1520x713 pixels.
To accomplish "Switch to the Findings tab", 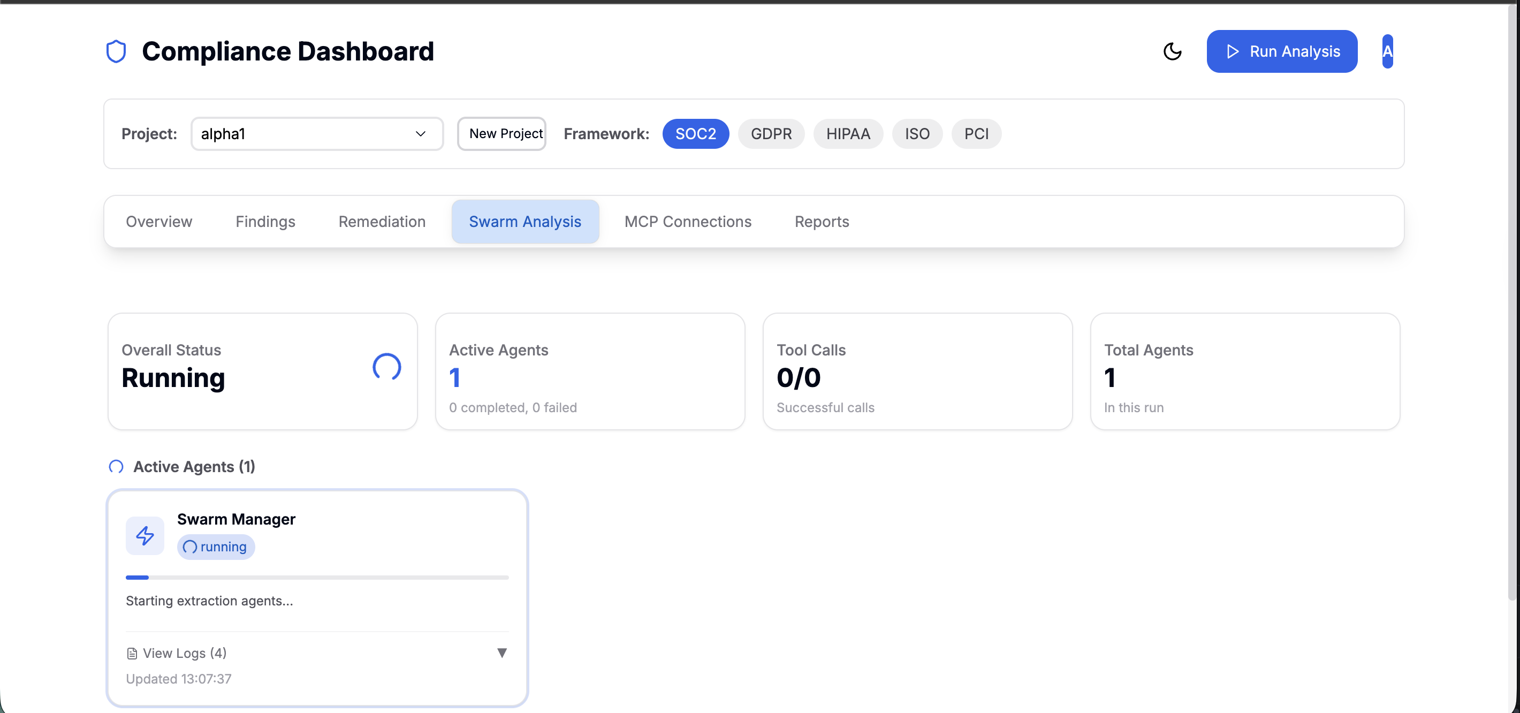I will (265, 221).
